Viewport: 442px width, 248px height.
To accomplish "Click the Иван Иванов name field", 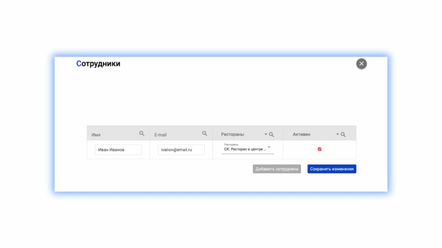I will tap(118, 150).
